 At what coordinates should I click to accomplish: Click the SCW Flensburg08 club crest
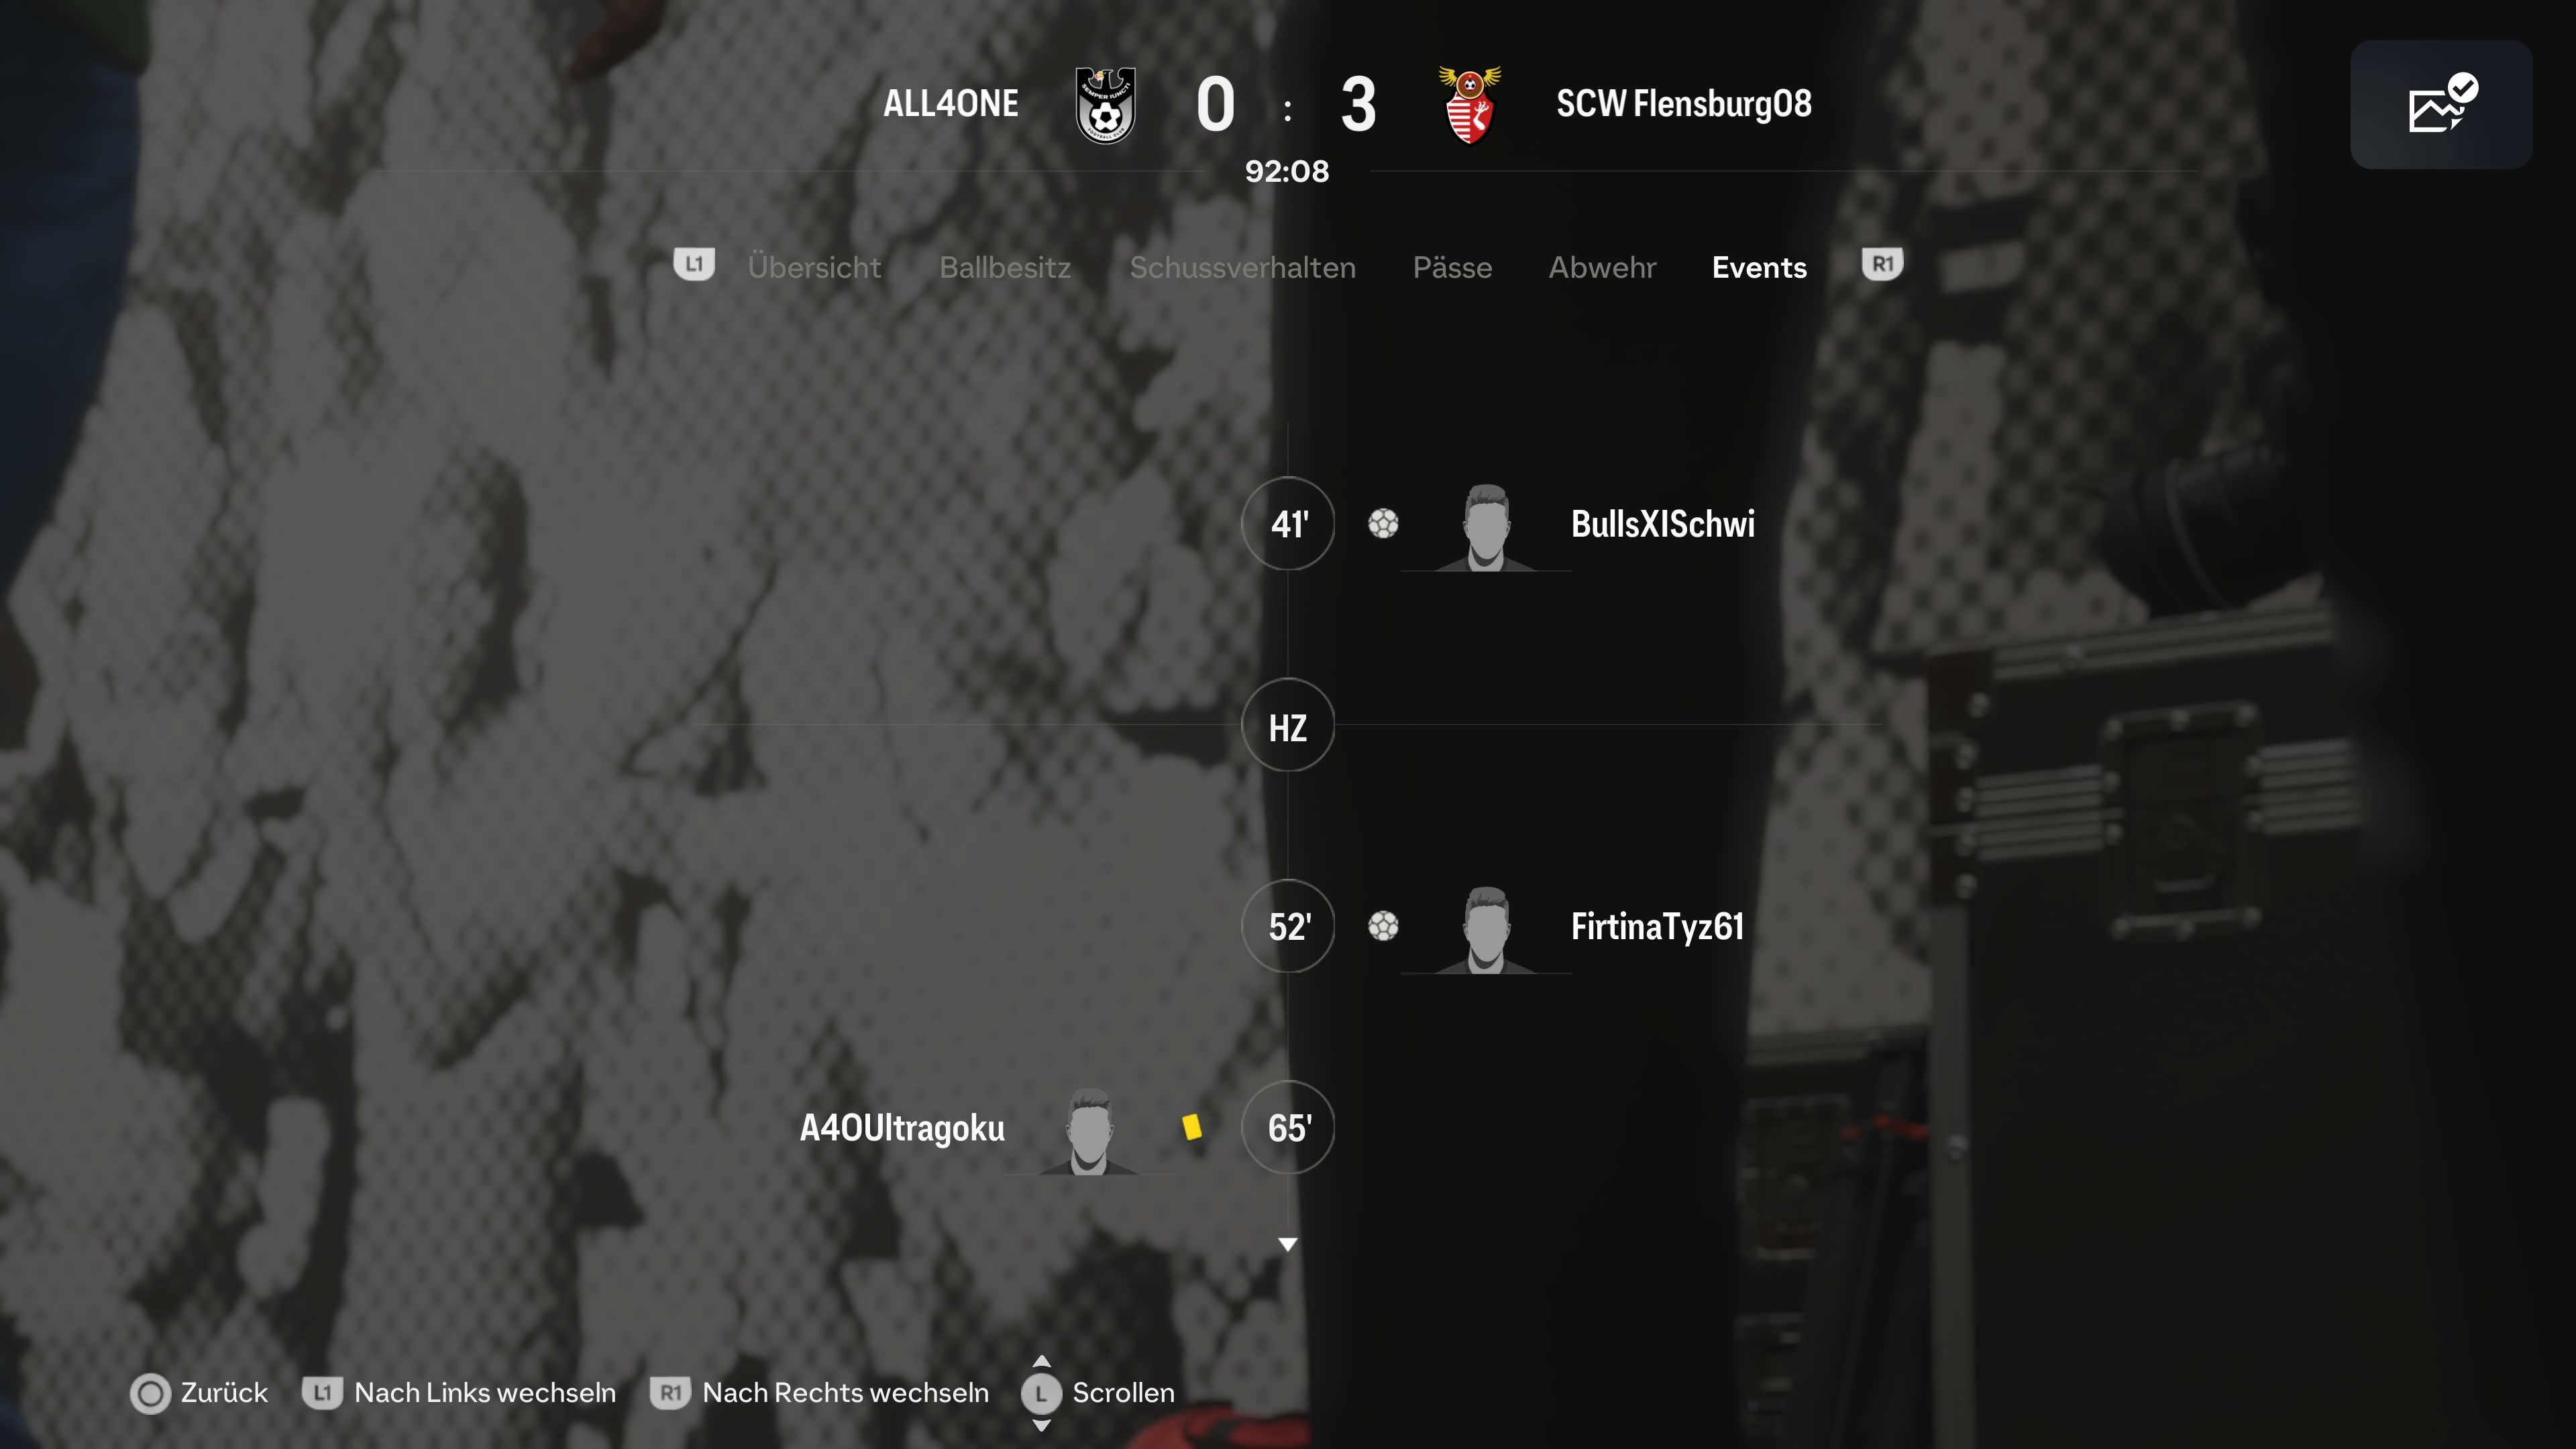click(x=1469, y=105)
